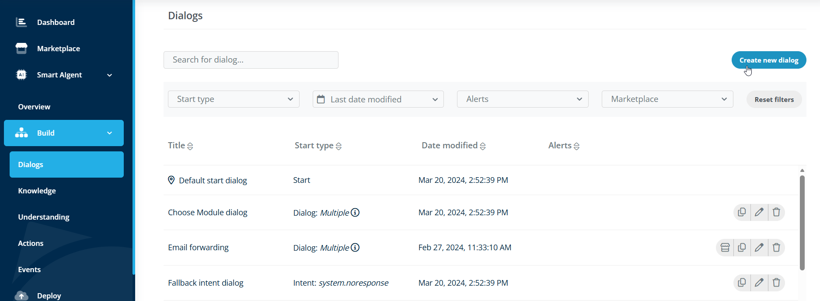This screenshot has width=820, height=301.
Task: Open the Alerts filter dropdown
Action: 523,99
